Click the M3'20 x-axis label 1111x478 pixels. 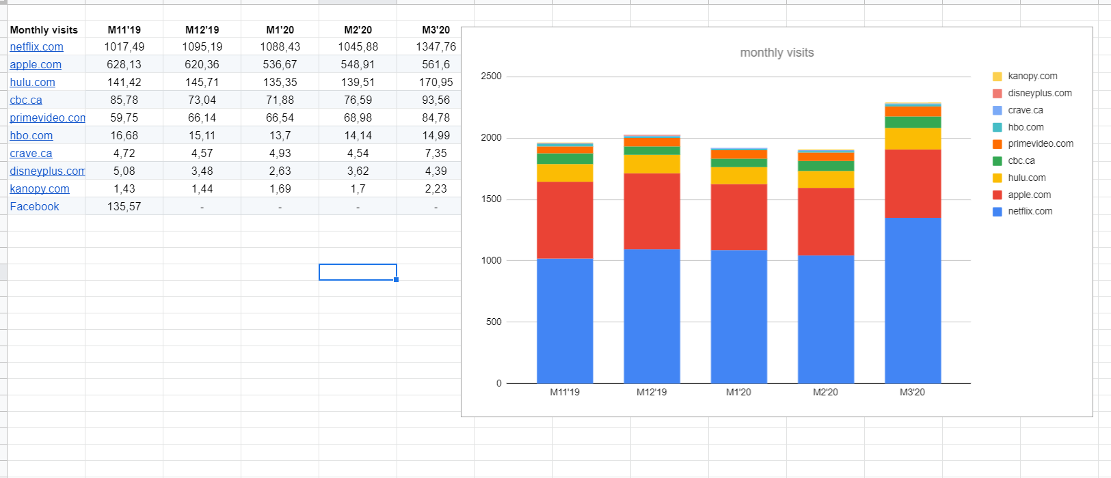pyautogui.click(x=912, y=392)
